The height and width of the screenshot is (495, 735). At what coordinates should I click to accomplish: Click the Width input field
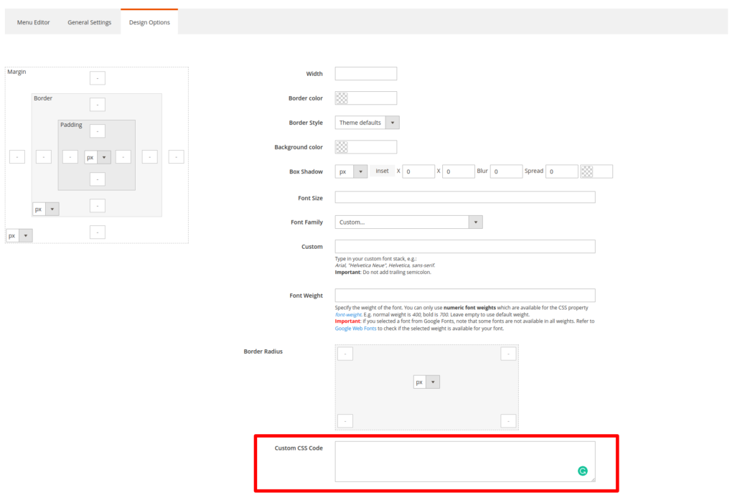point(365,74)
